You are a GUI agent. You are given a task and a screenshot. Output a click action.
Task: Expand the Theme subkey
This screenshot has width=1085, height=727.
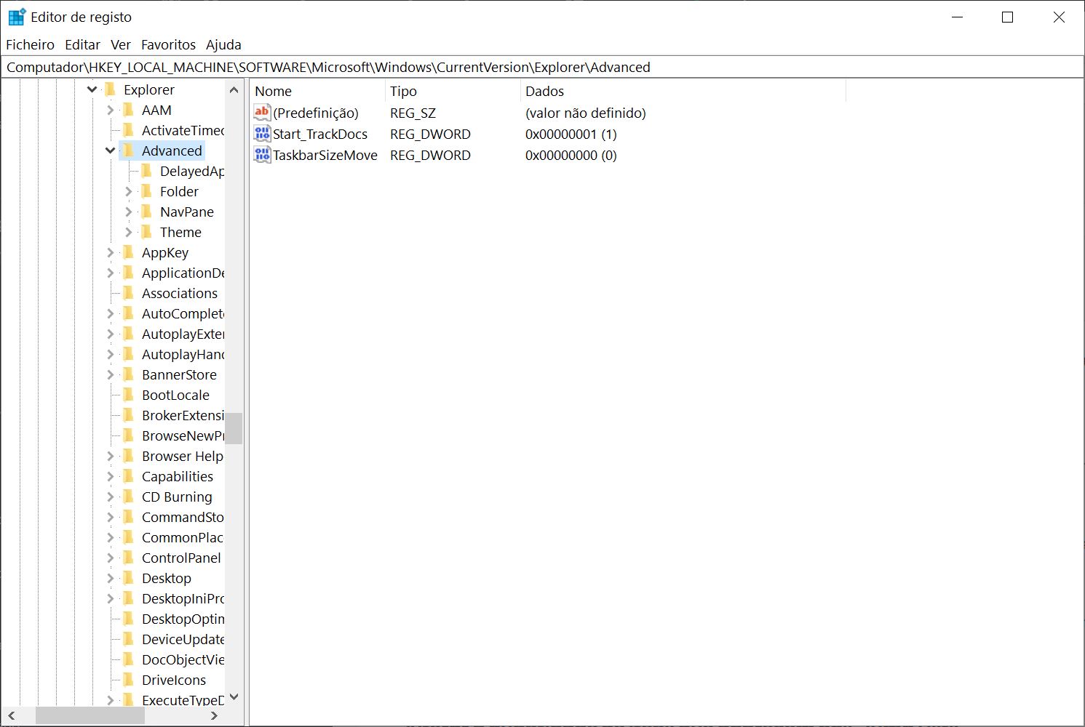coord(129,232)
